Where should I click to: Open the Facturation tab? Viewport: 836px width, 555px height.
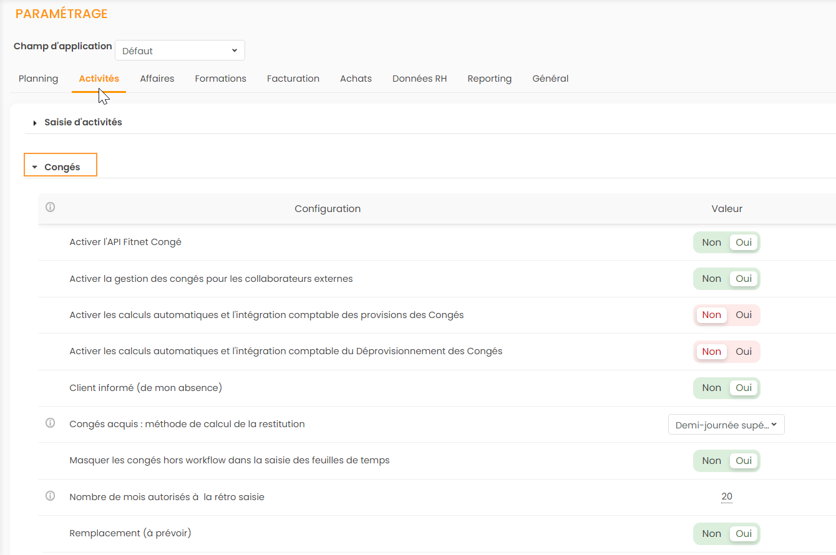[x=293, y=79]
